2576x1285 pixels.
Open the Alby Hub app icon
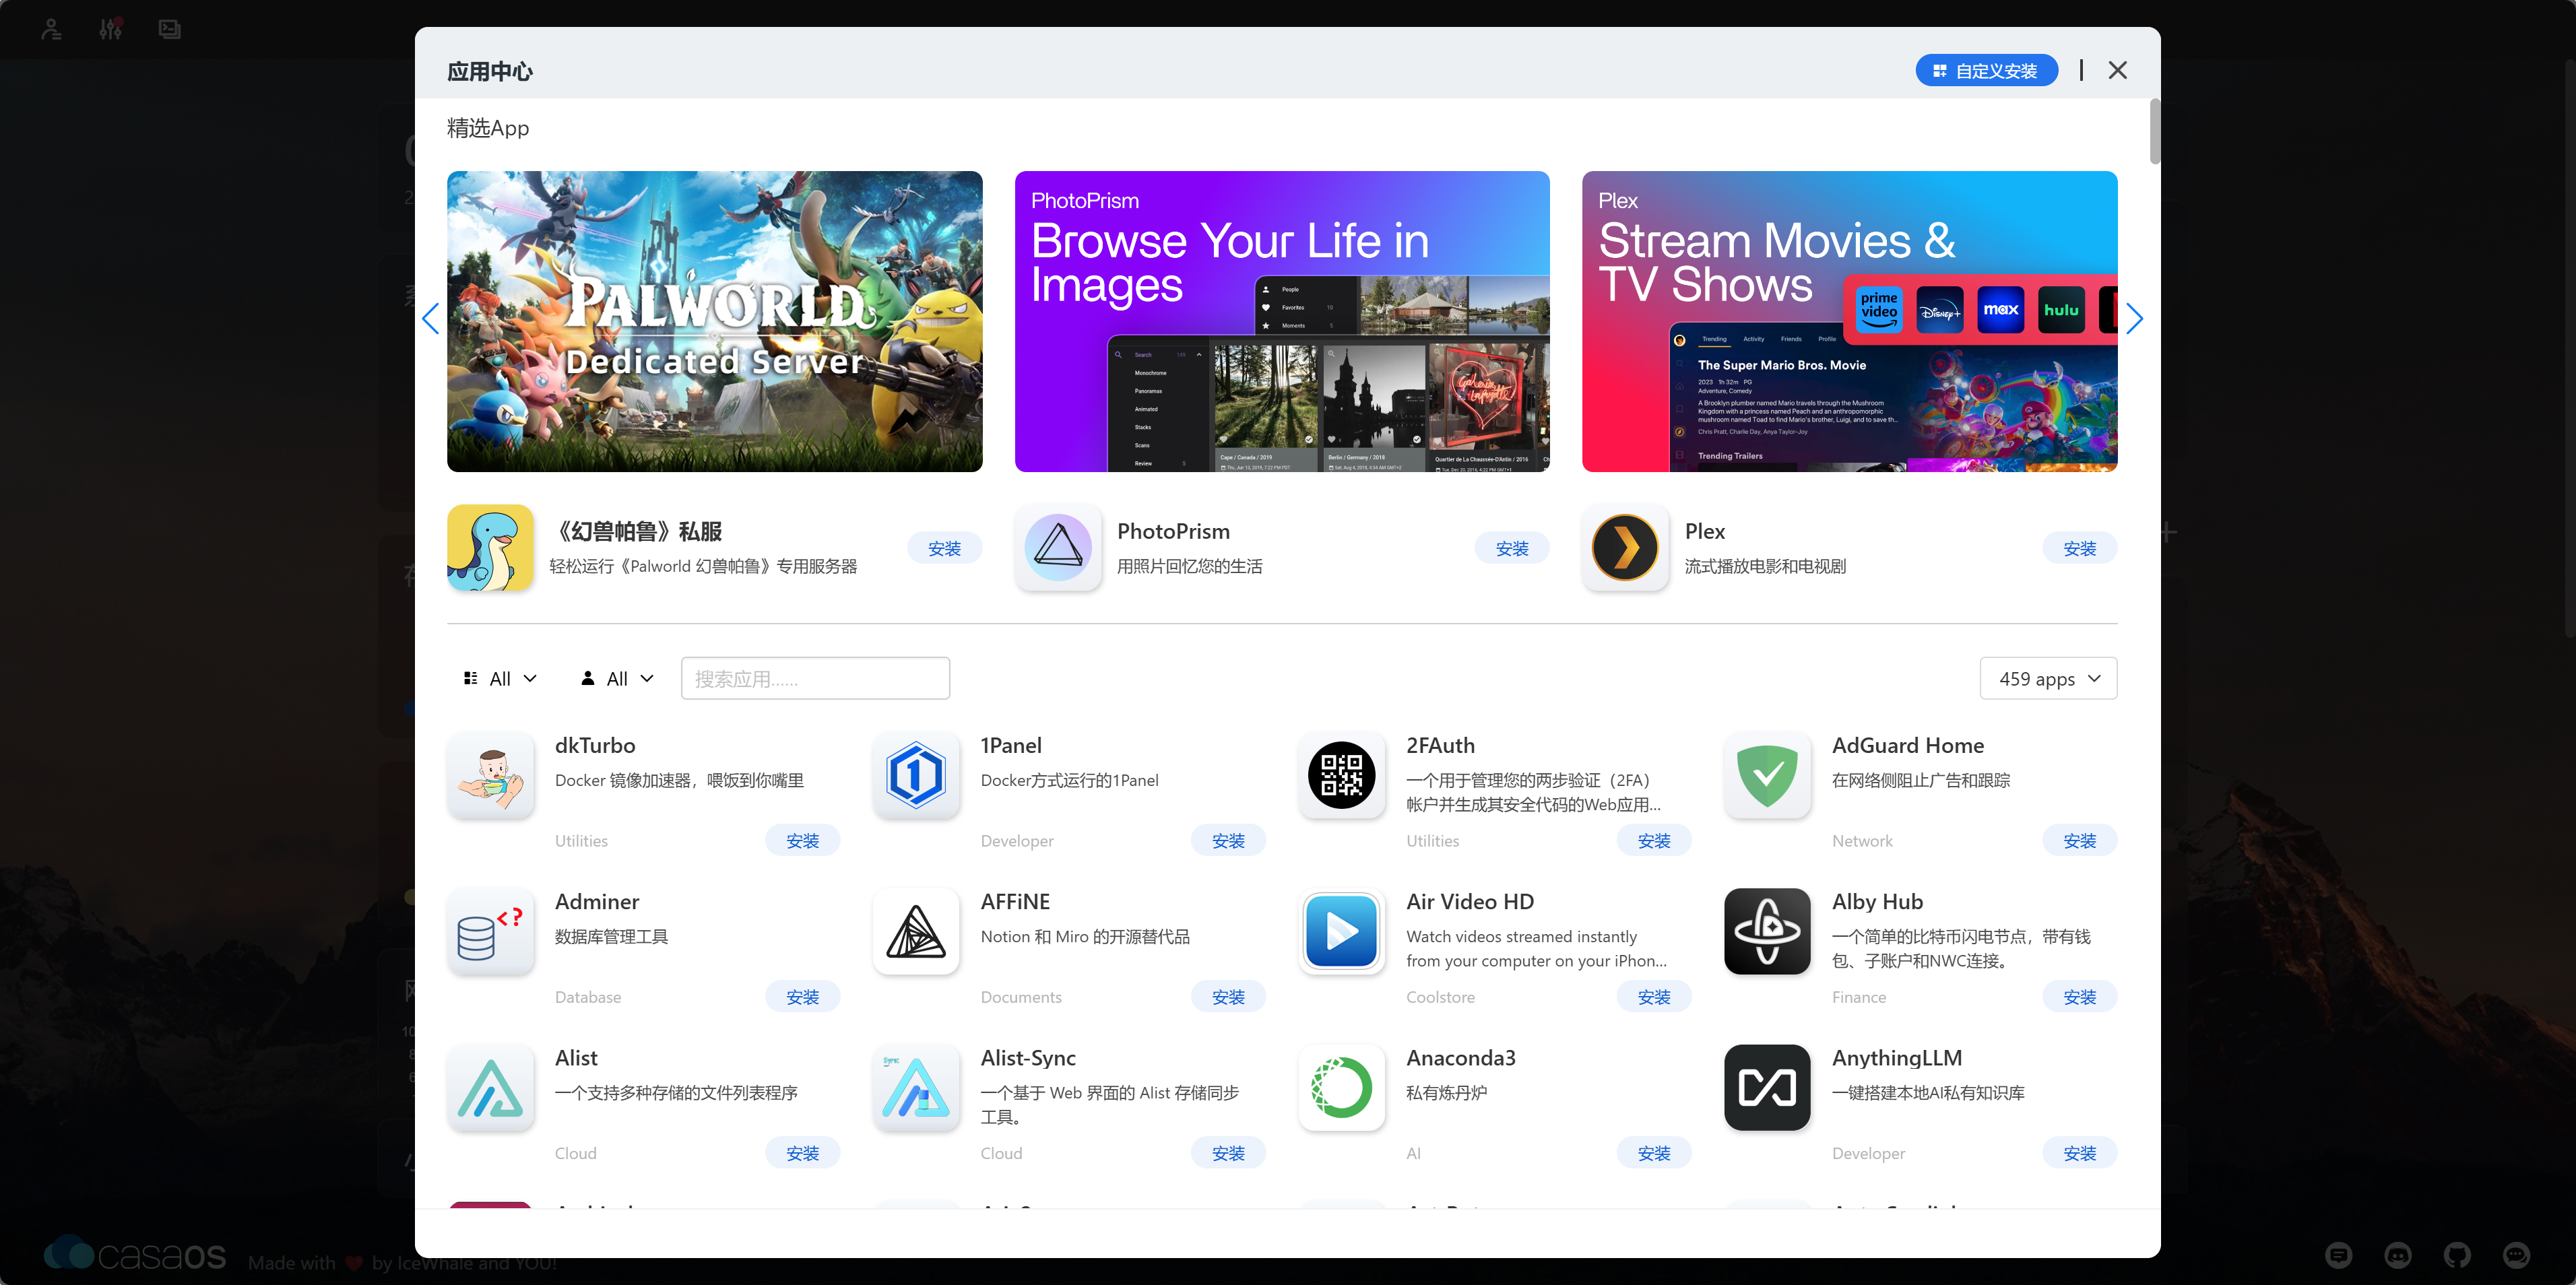click(x=1767, y=931)
